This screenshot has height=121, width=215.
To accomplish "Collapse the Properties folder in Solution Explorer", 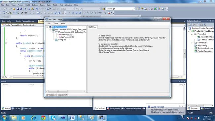I will [192, 34].
